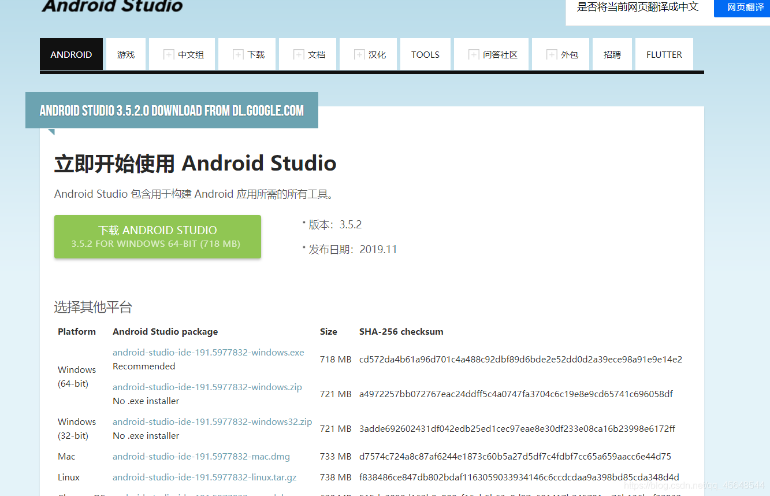Click the Linux platform cell
The image size is (770, 496).
tap(69, 478)
